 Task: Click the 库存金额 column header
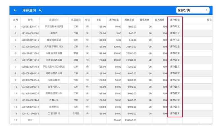click(129, 20)
